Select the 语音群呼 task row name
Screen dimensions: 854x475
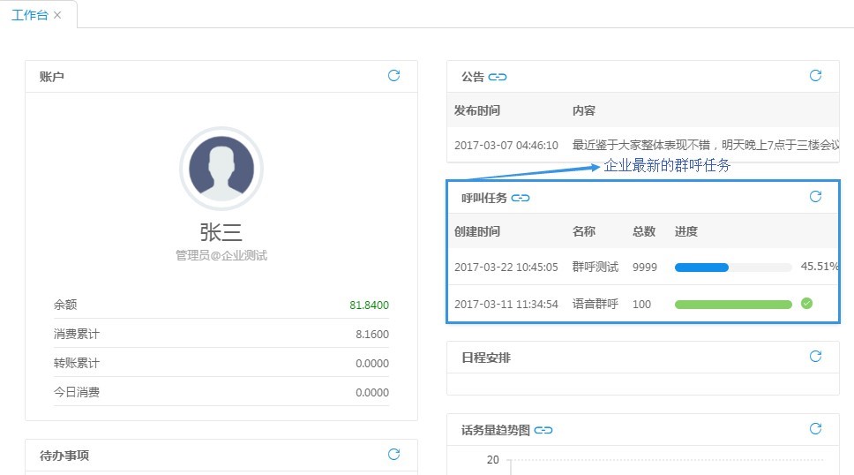point(595,304)
